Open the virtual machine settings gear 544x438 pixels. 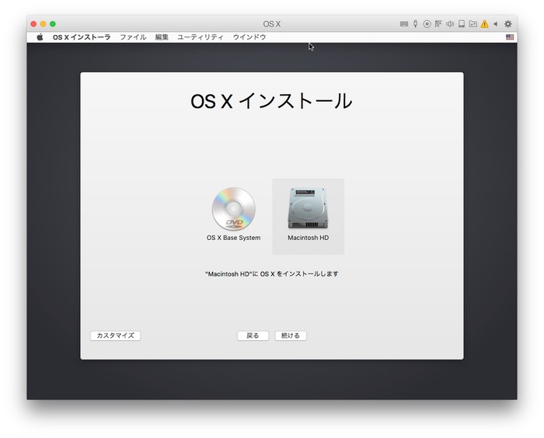(x=508, y=24)
